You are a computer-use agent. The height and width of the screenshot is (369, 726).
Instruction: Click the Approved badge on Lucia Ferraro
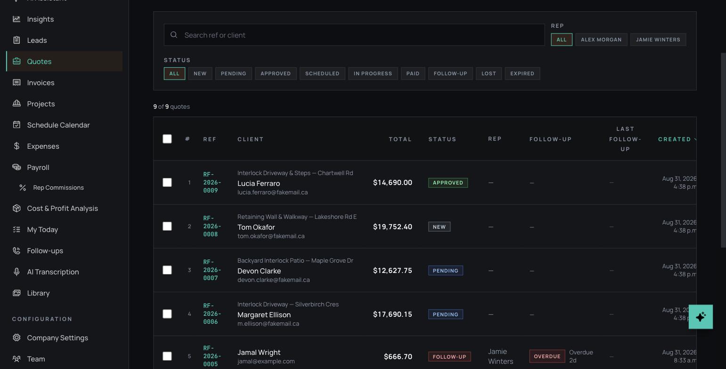(x=448, y=183)
